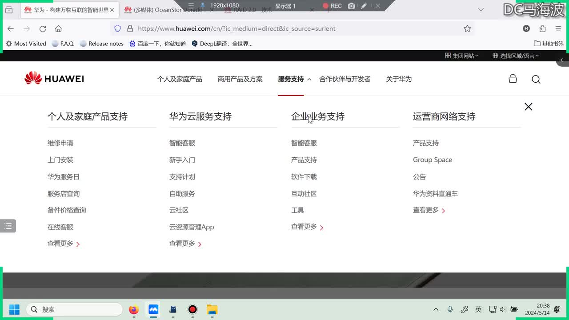Click the Windows taskbar search box
569x320 pixels.
pos(74,309)
